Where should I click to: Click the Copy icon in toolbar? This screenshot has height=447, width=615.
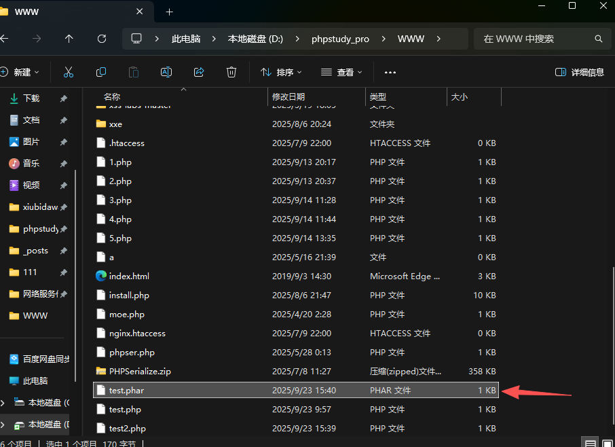[x=101, y=72]
